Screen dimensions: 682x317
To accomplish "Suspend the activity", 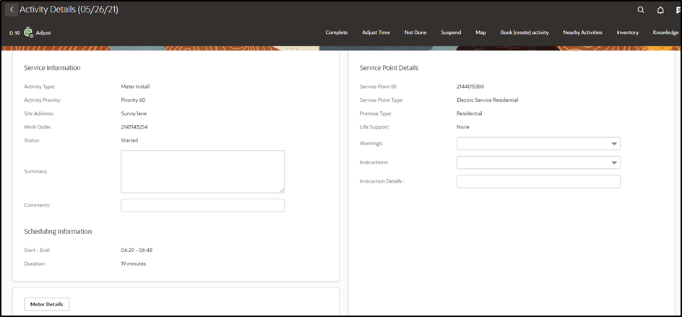I will pos(451,32).
